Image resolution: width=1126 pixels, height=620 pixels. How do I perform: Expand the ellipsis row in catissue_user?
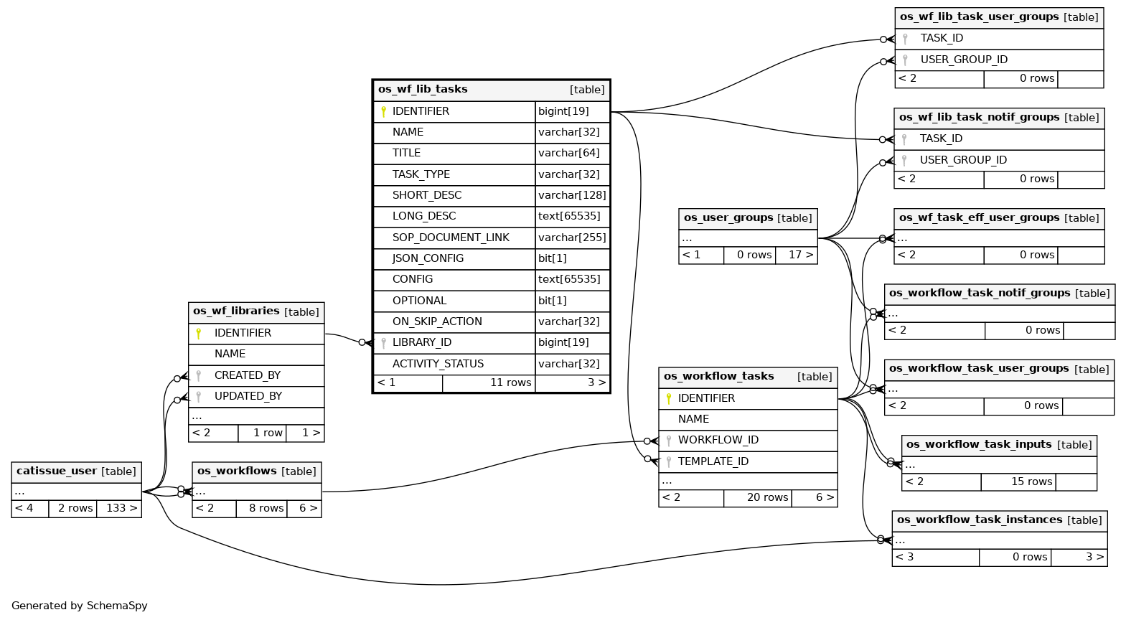click(77, 492)
